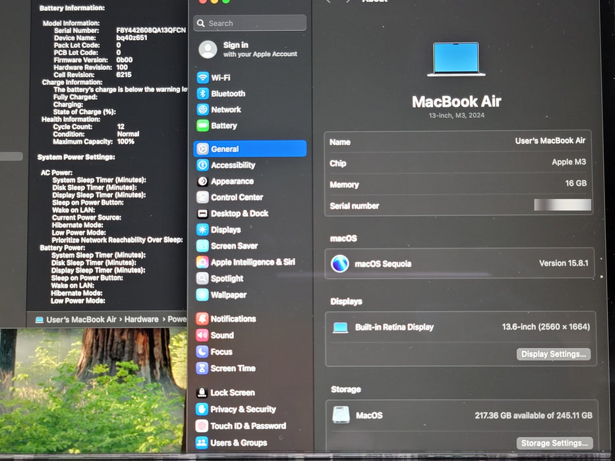This screenshot has width=615, height=461.
Task: Focus the Search field in System Settings
Action: 250,23
